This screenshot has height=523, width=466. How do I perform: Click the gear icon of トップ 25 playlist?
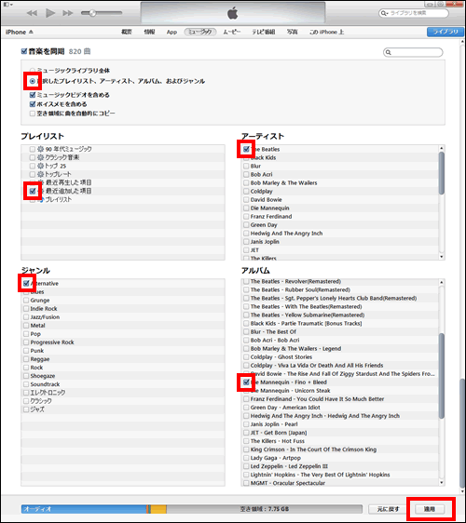point(41,166)
